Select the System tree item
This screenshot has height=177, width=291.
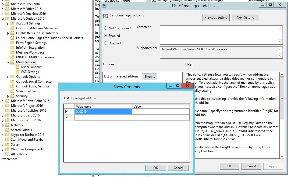coord(16,144)
